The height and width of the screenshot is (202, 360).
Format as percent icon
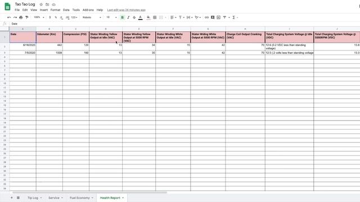pos(56,17)
